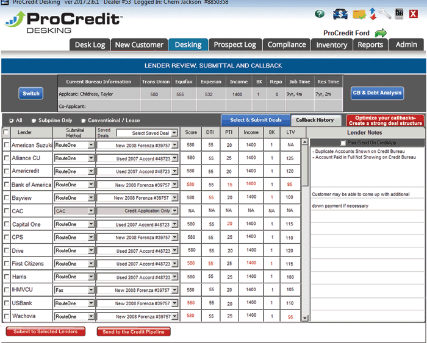Check the First Citizens lender checkbox

[x=7, y=263]
